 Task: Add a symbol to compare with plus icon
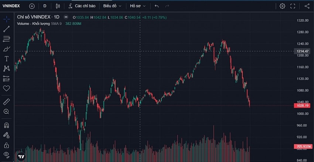pos(32,6)
